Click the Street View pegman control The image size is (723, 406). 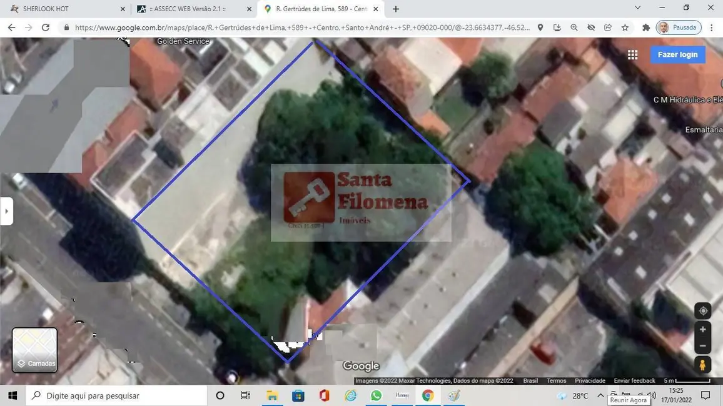tap(702, 365)
